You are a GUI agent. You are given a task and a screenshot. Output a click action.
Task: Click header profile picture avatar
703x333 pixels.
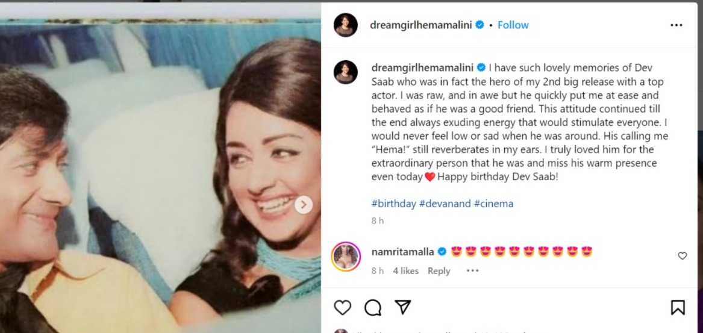coord(346,25)
